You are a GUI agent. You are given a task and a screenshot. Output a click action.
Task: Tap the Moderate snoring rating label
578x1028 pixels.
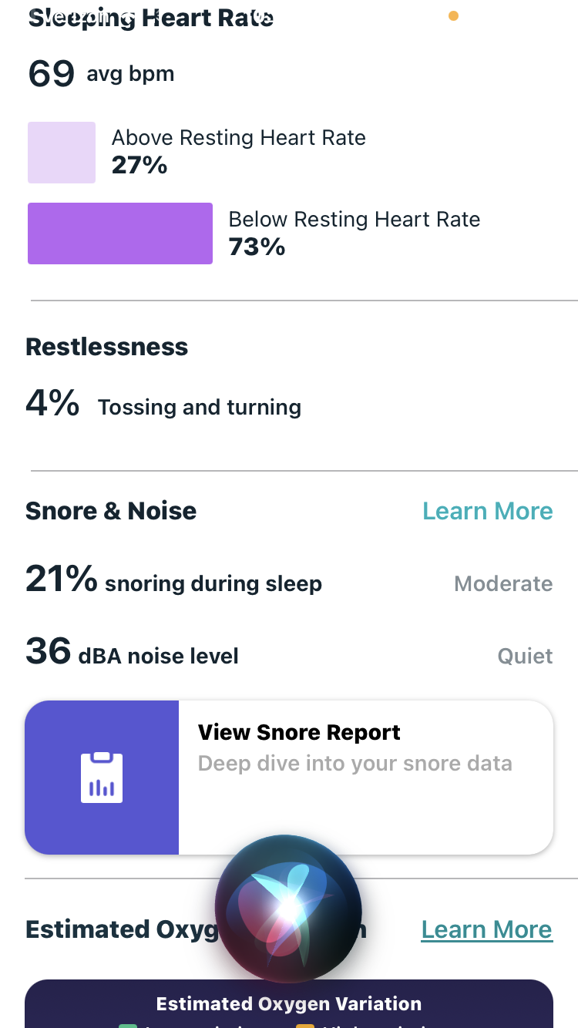[x=503, y=583]
